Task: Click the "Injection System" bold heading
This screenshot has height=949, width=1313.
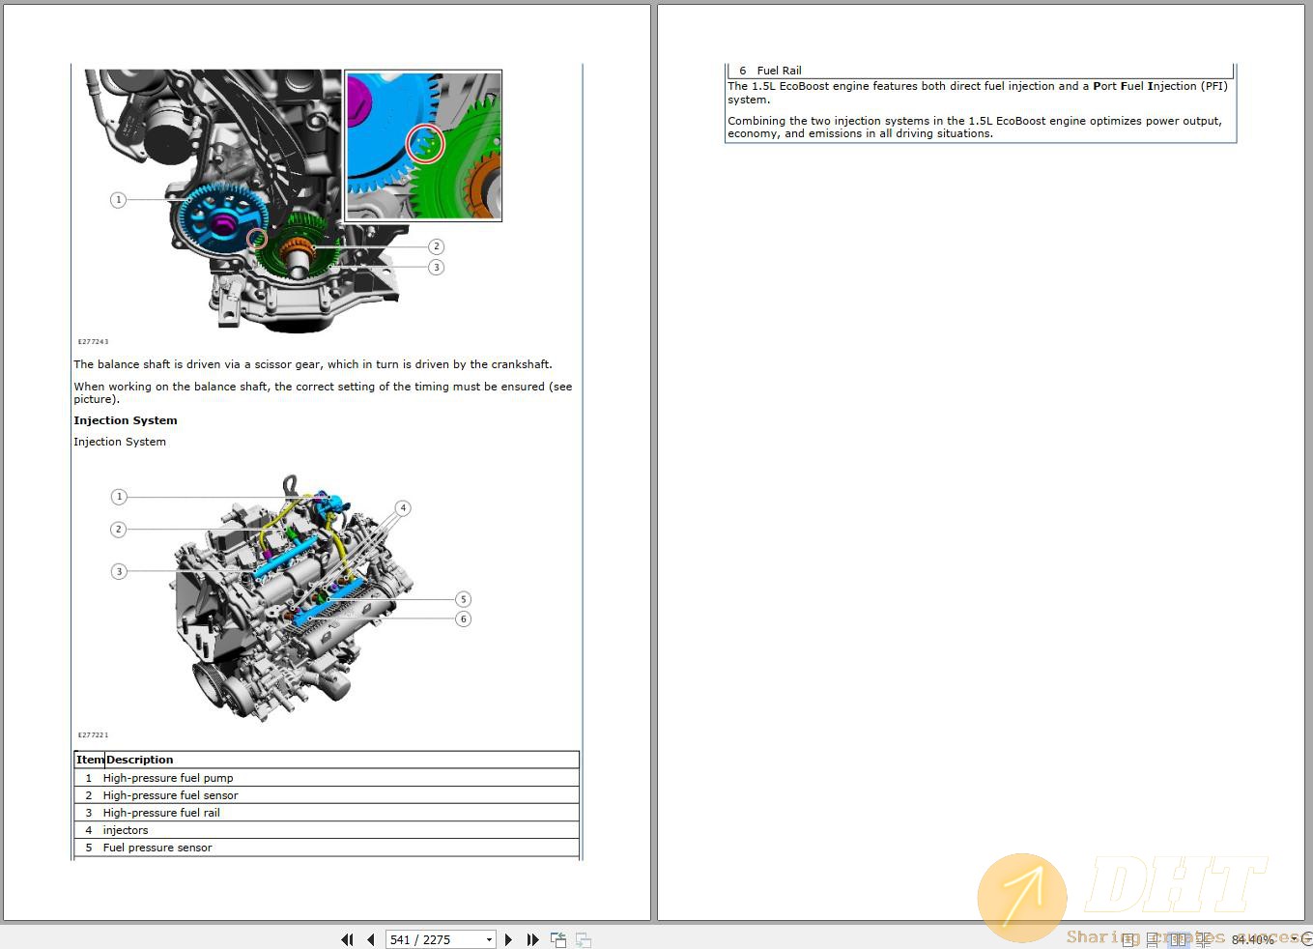Action: click(x=126, y=420)
